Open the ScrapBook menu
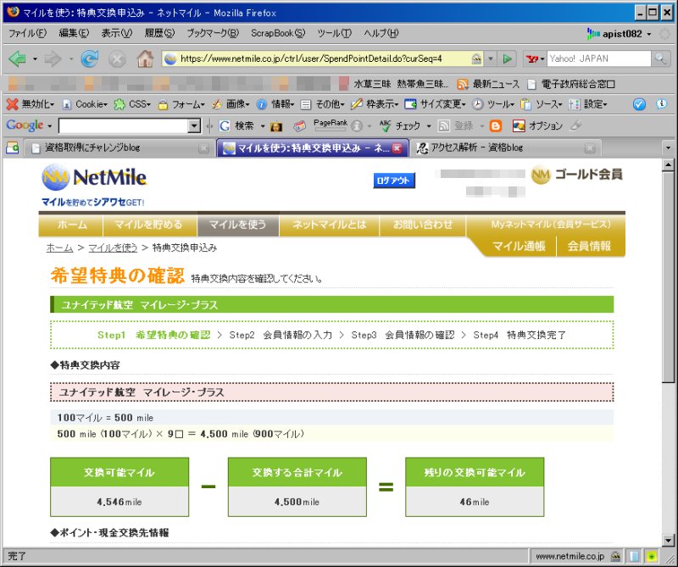The height and width of the screenshot is (567, 678). (278, 33)
